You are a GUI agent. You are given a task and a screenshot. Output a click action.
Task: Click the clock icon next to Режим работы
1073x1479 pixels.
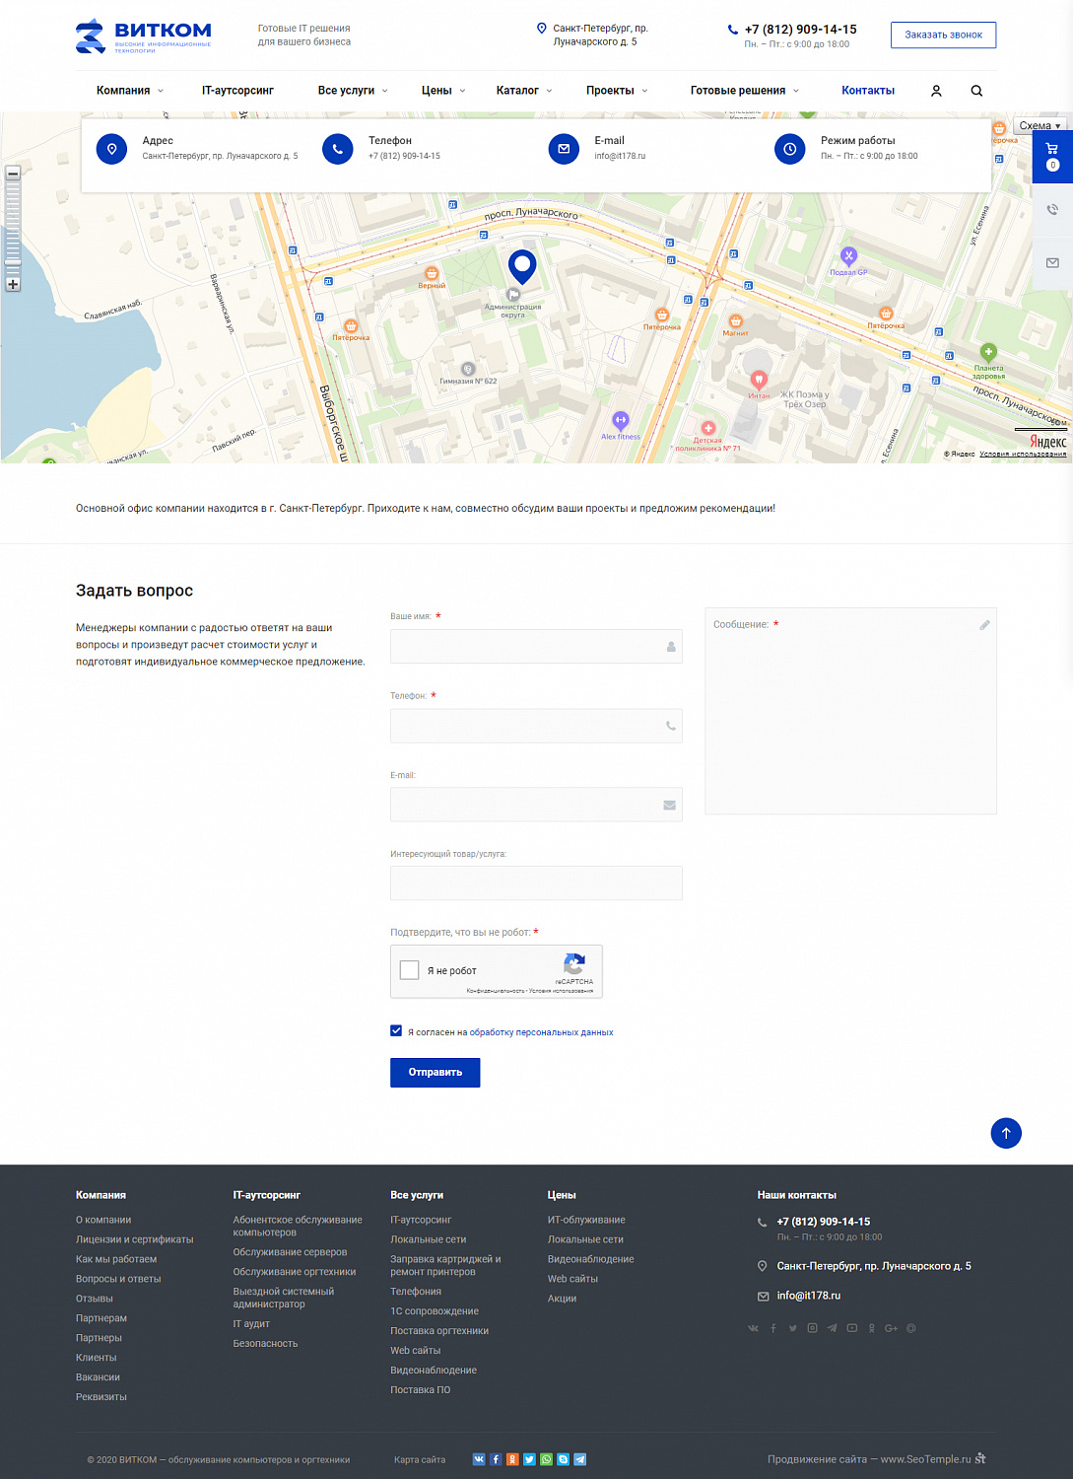[789, 149]
